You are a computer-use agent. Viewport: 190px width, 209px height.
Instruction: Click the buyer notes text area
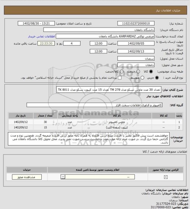coord(88,139)
